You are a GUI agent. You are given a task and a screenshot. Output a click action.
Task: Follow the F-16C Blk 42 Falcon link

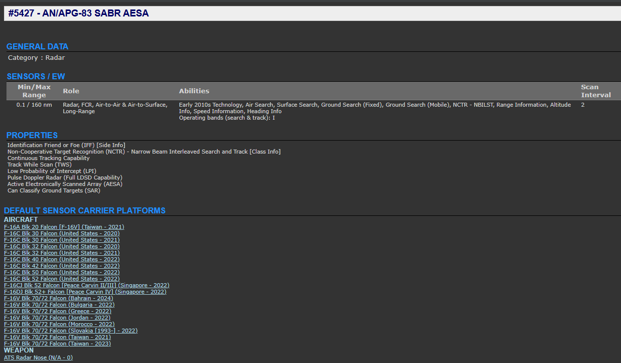tap(62, 266)
